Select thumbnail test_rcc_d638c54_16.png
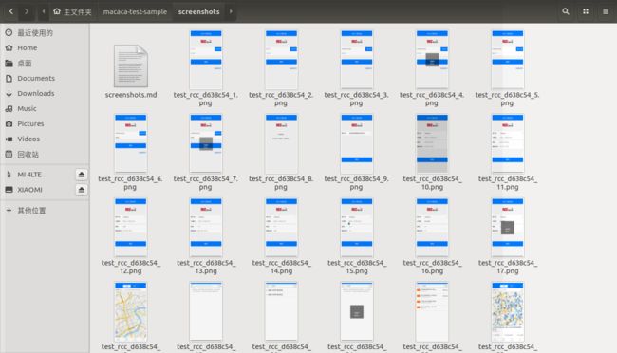This screenshot has height=353, width=617. coord(432,228)
